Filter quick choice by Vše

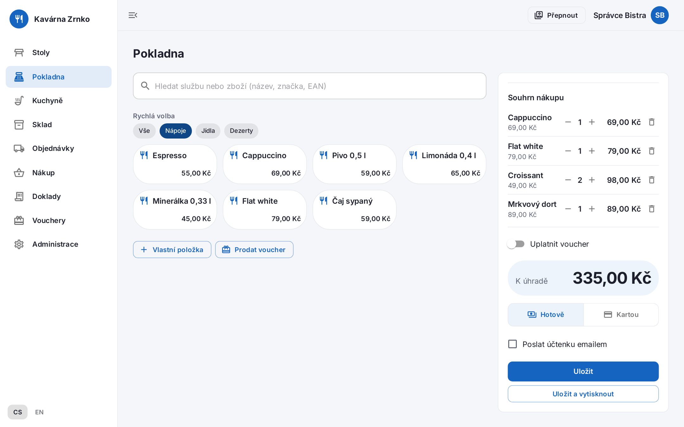tap(144, 131)
